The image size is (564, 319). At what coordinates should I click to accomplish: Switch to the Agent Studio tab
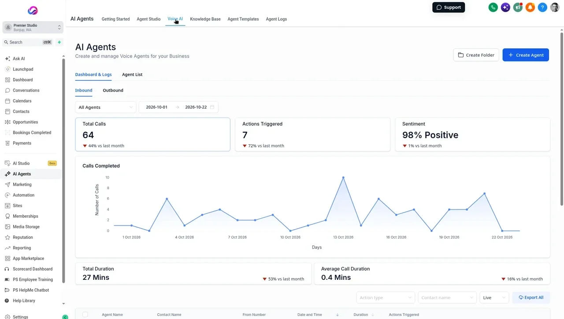[148, 19]
